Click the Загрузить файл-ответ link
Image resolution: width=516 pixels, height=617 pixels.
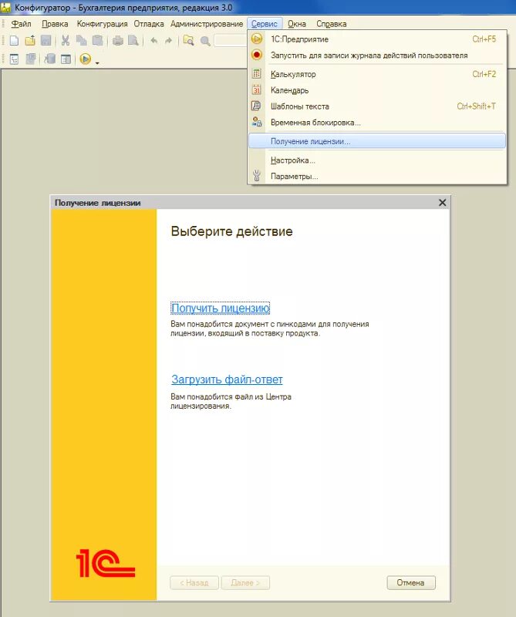point(227,379)
